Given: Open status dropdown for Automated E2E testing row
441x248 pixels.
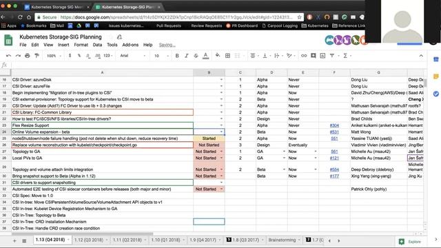Looking at the screenshot, I should point(221,189).
